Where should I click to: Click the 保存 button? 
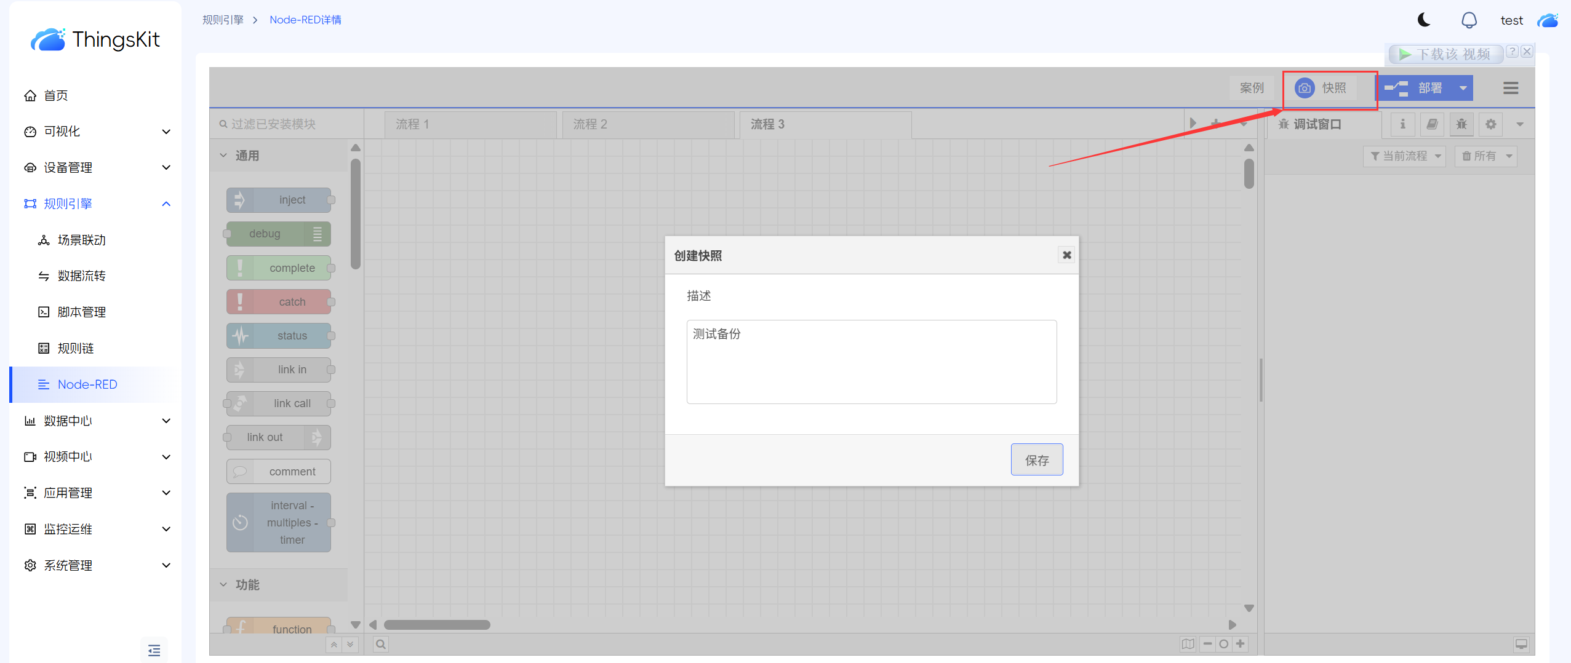(x=1036, y=460)
